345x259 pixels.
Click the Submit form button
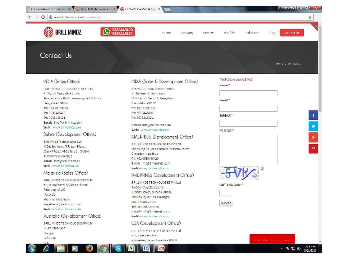226,203
